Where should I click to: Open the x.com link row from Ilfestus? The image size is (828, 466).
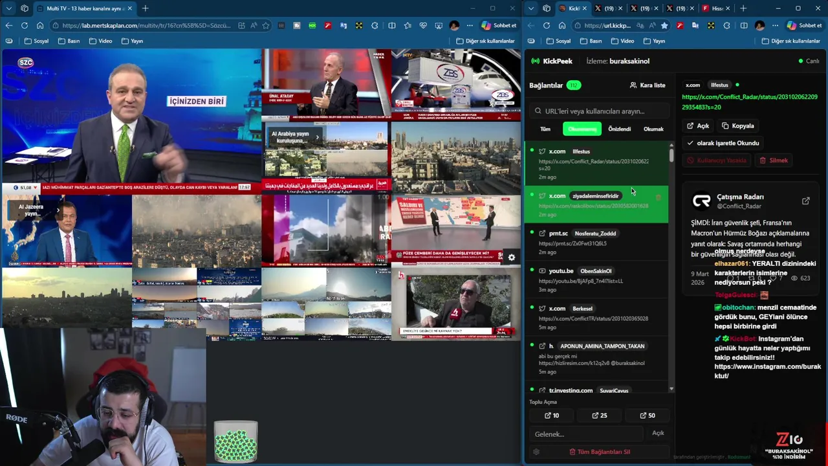coord(596,163)
